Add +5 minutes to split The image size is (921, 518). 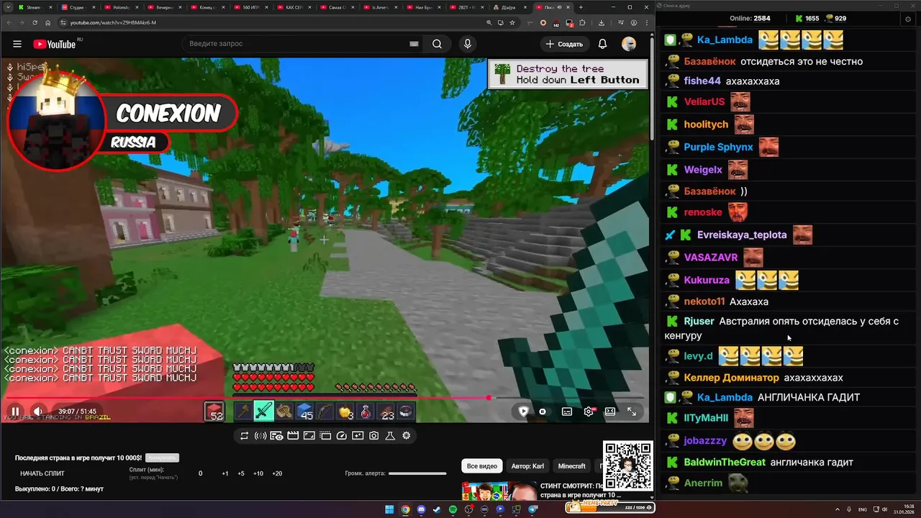pos(241,473)
